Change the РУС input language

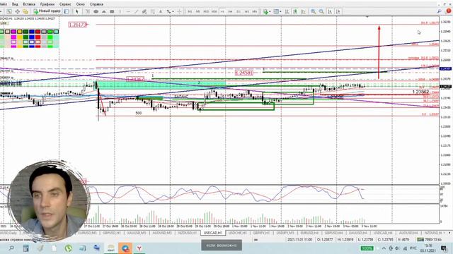(x=413, y=248)
